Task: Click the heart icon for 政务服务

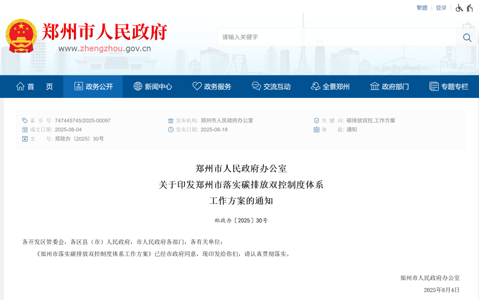Action: click(197, 86)
